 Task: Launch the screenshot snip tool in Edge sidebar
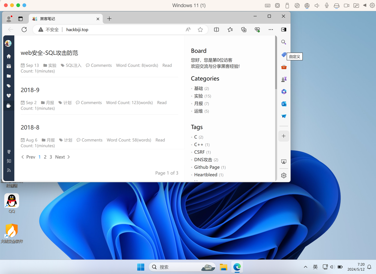click(x=284, y=162)
